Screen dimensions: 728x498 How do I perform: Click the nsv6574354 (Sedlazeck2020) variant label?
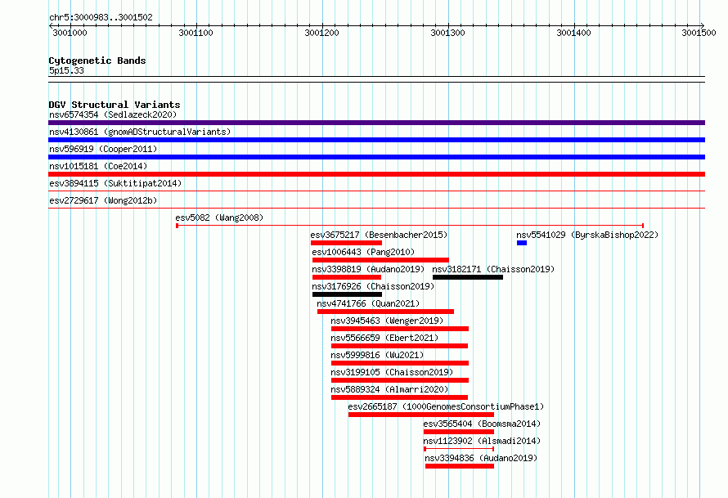113,114
